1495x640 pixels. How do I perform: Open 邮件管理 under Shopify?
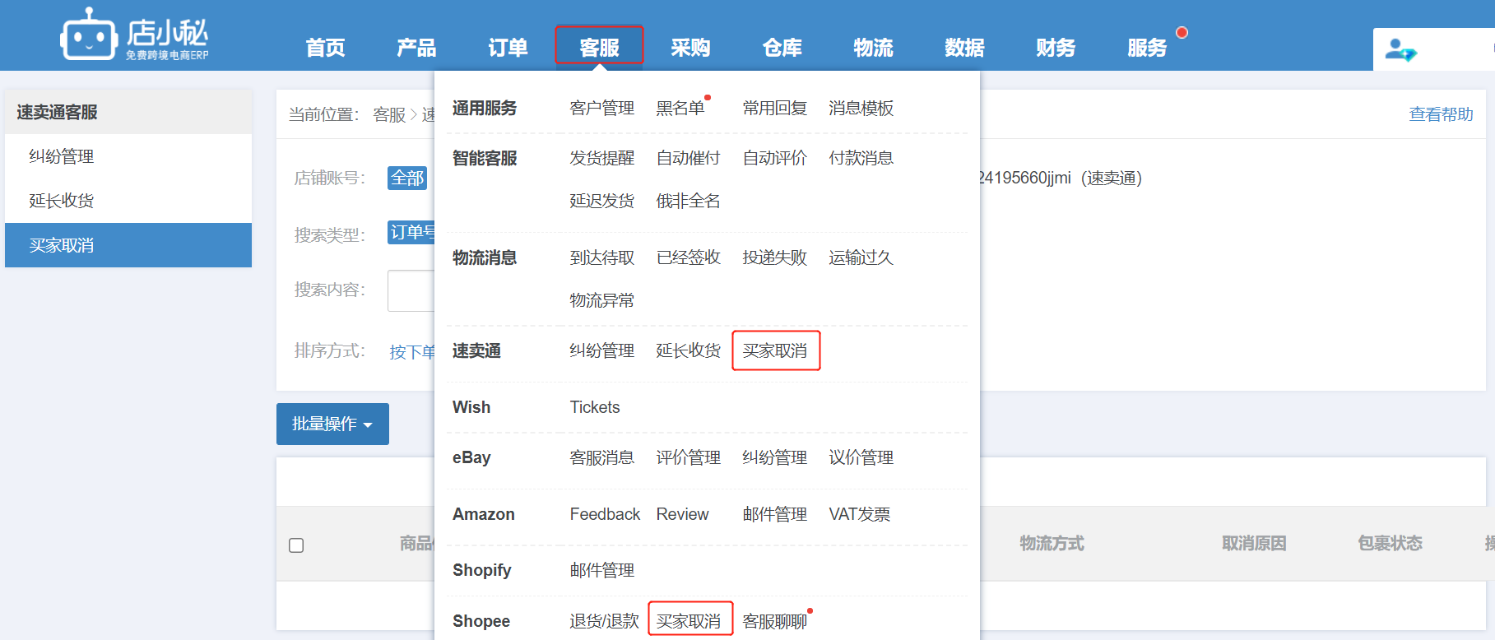pos(602,570)
